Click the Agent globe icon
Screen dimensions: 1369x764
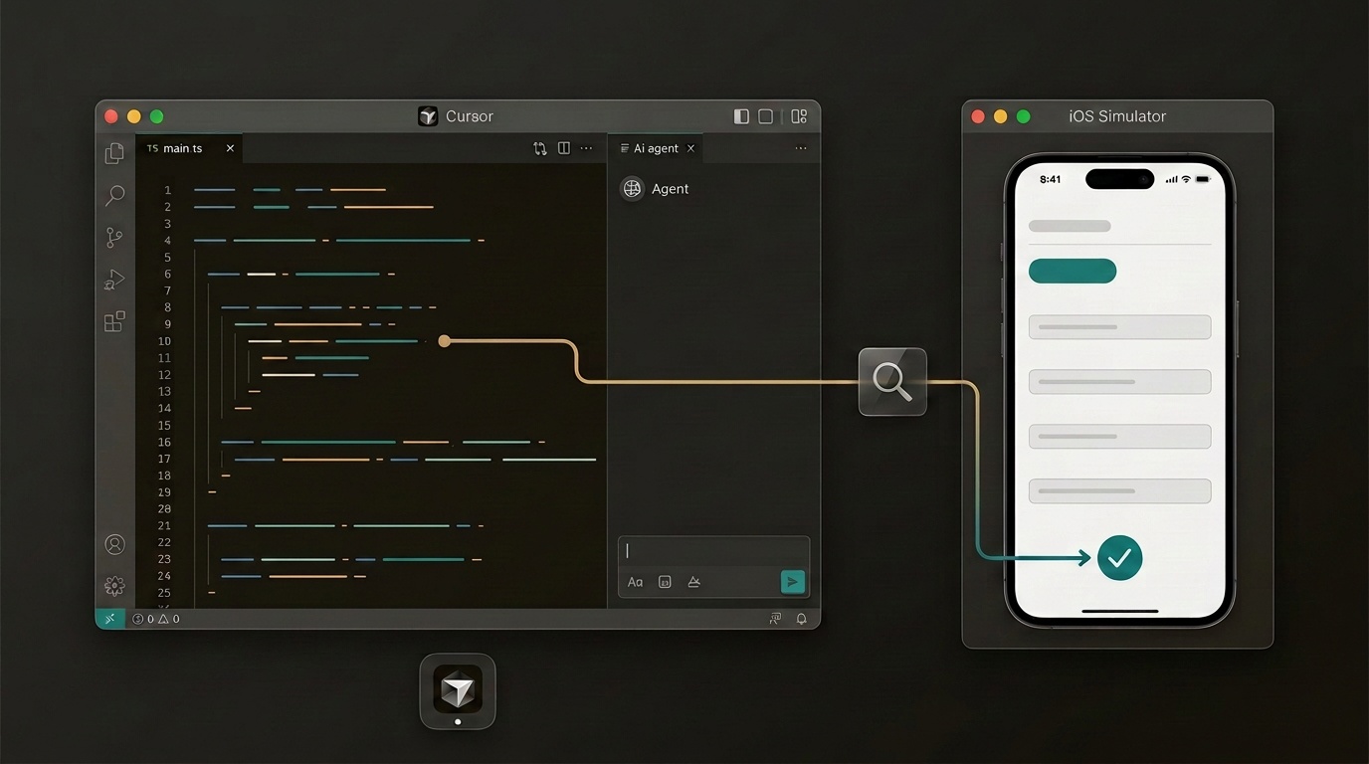(x=632, y=188)
